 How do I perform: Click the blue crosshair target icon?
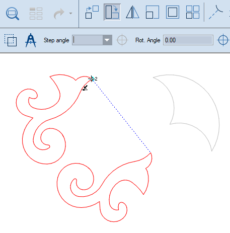coord(223,40)
